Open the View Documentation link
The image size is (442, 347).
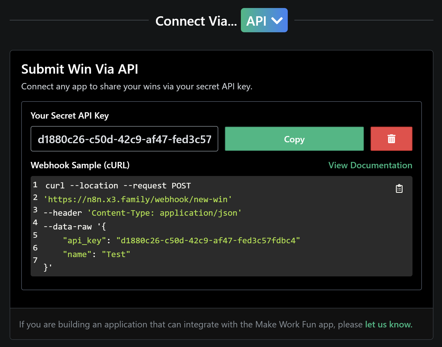[370, 165]
